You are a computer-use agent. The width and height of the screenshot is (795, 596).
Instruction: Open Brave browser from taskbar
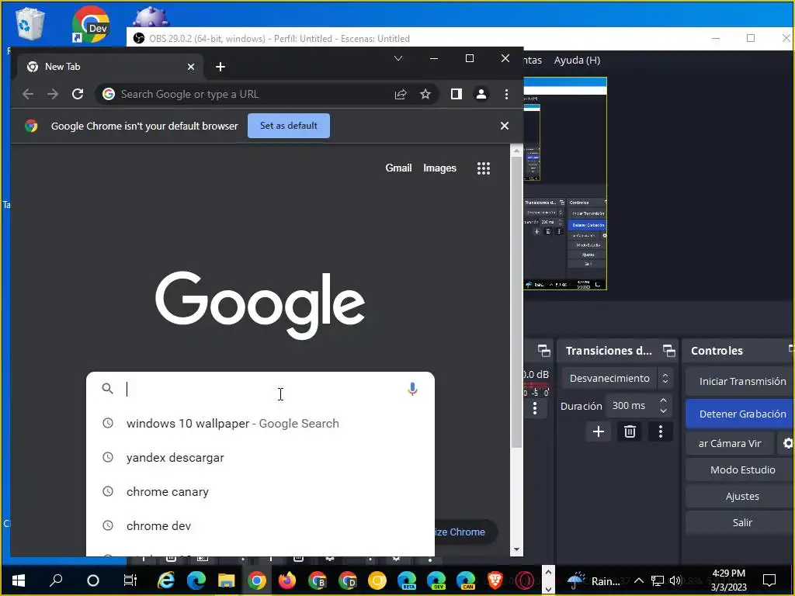[495, 580]
